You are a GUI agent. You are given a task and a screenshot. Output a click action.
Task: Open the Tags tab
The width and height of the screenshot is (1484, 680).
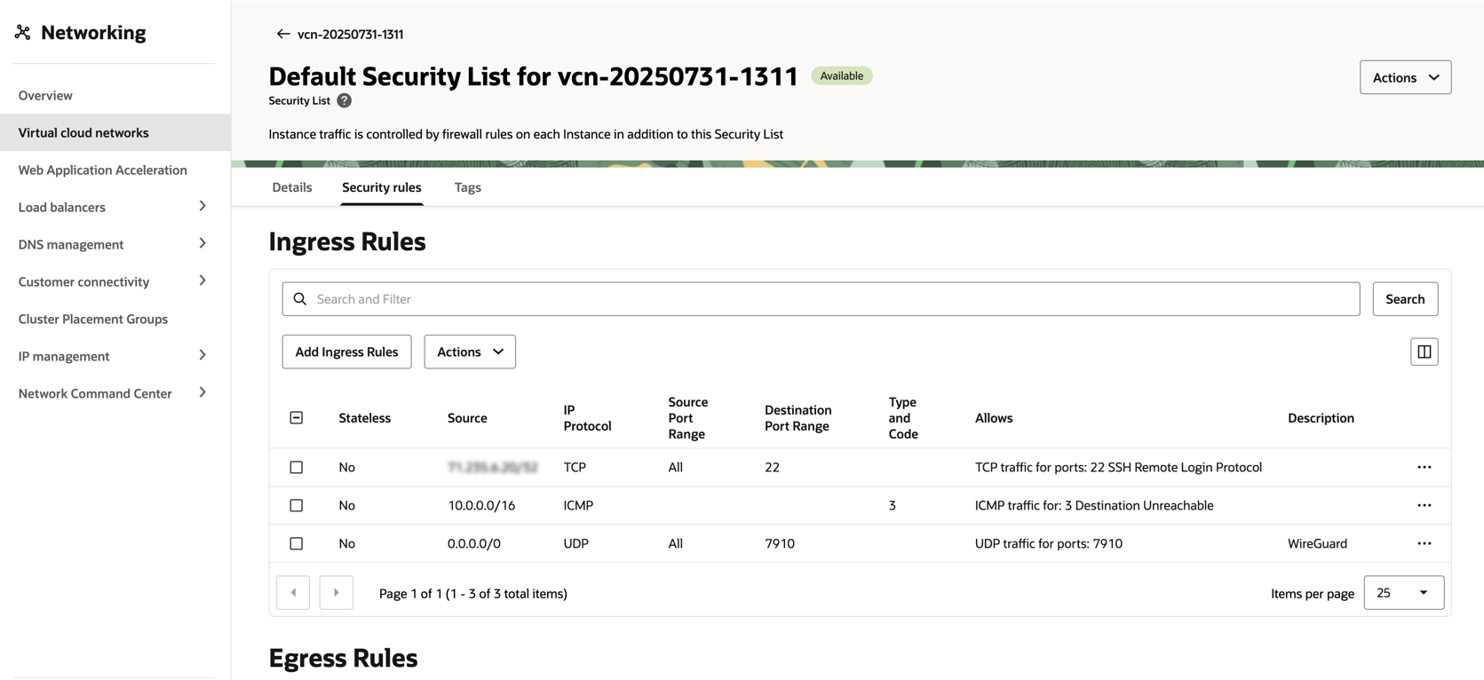(x=467, y=187)
